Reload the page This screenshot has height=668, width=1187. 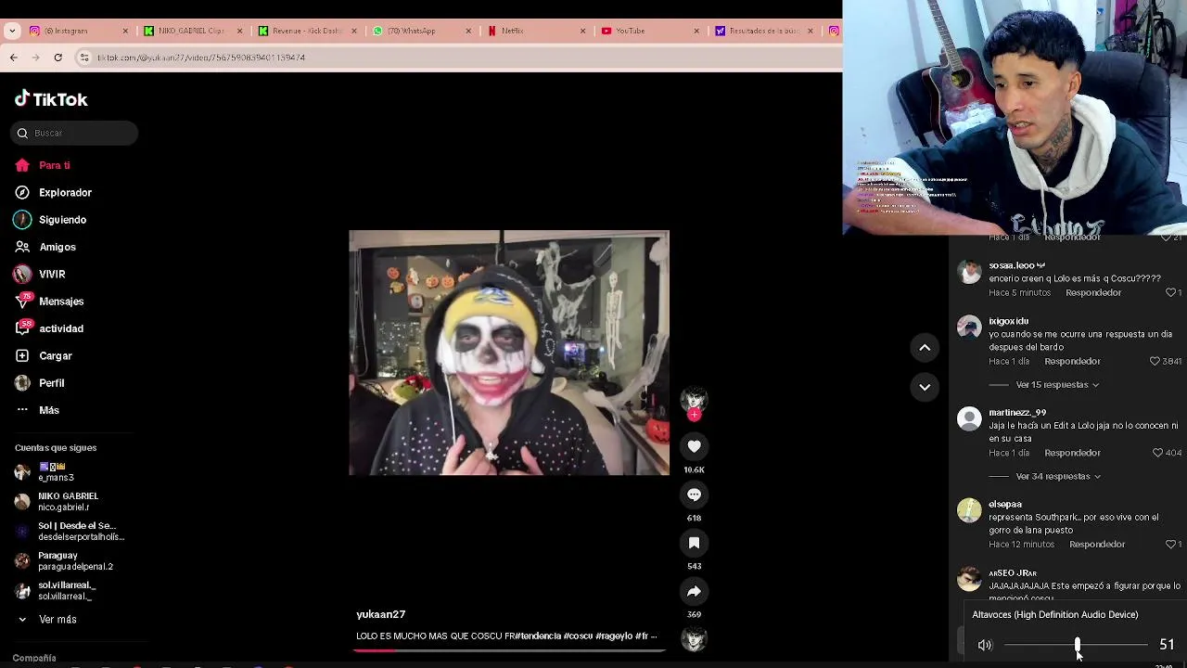coord(57,58)
